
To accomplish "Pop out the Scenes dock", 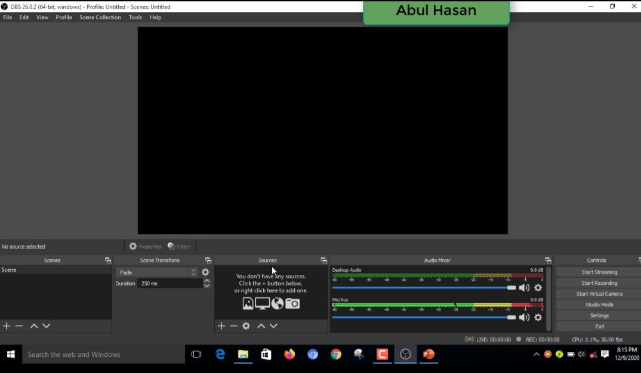I will [x=108, y=260].
